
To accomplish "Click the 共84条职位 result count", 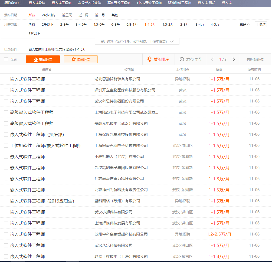I will pos(255,59).
